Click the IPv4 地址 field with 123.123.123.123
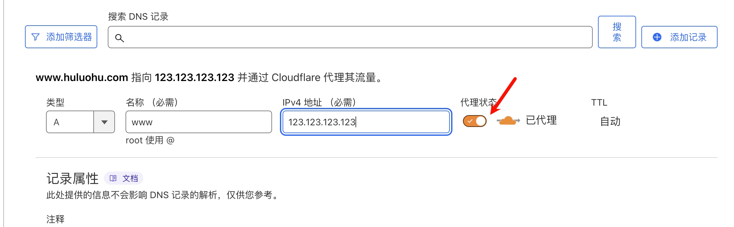The image size is (734, 227). tap(366, 122)
